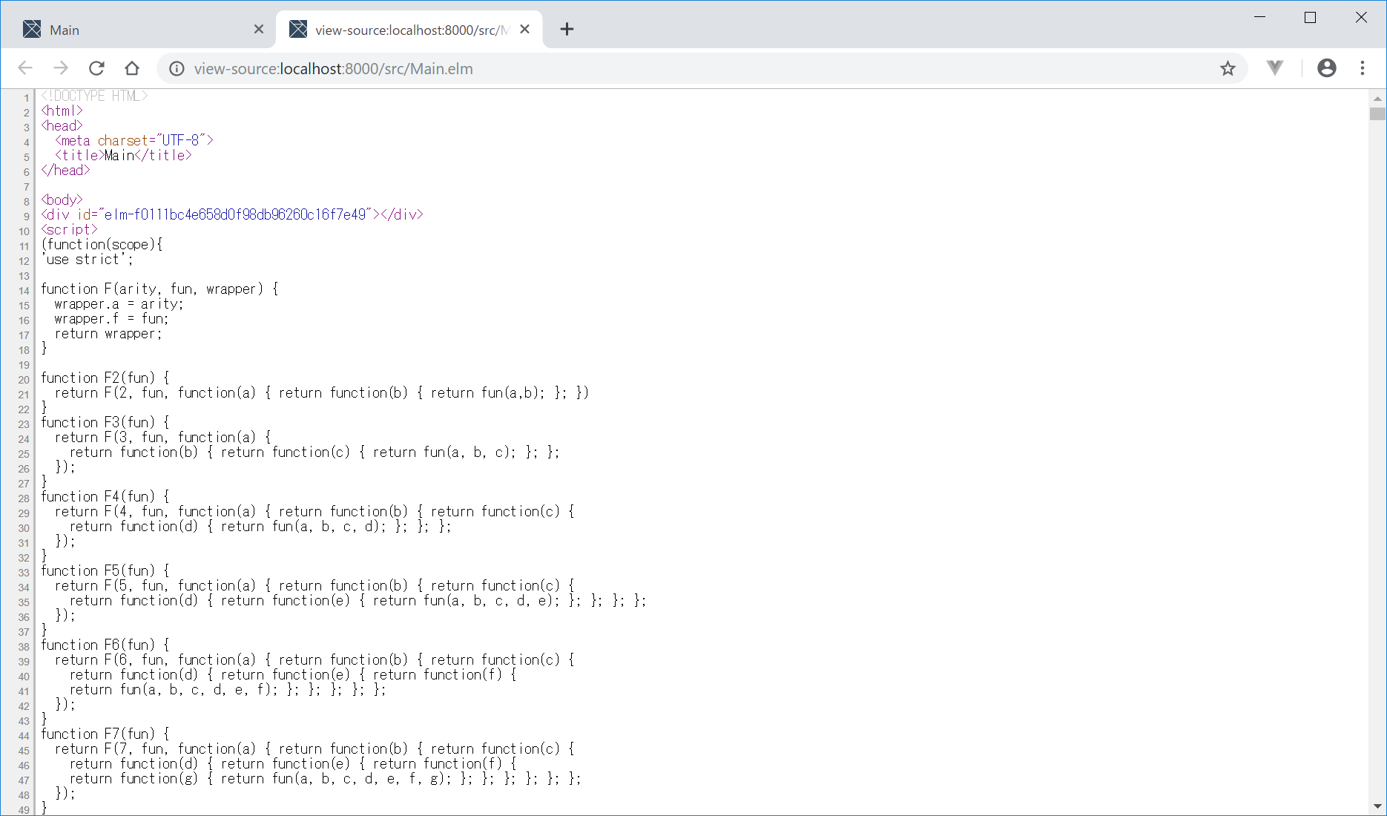Close the view-source tab
Image resolution: width=1387 pixels, height=816 pixels.
[x=525, y=30]
